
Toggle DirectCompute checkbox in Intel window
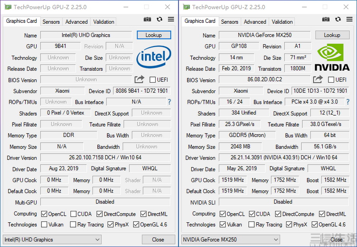(x=99, y=214)
